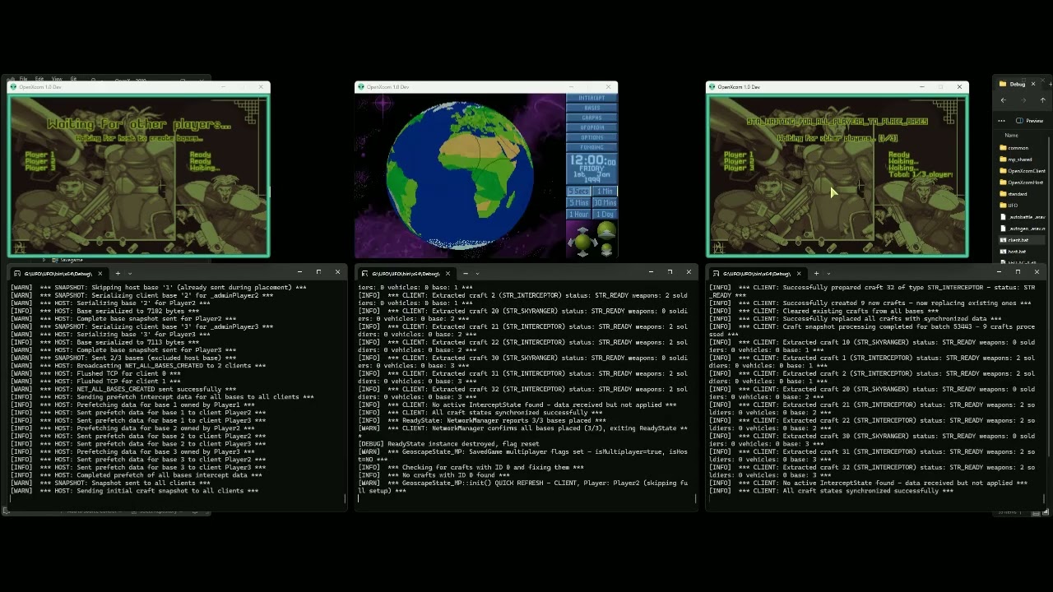Image resolution: width=1053 pixels, height=592 pixels.
Task: Select the right terminal's Debug path tab
Action: click(x=757, y=273)
